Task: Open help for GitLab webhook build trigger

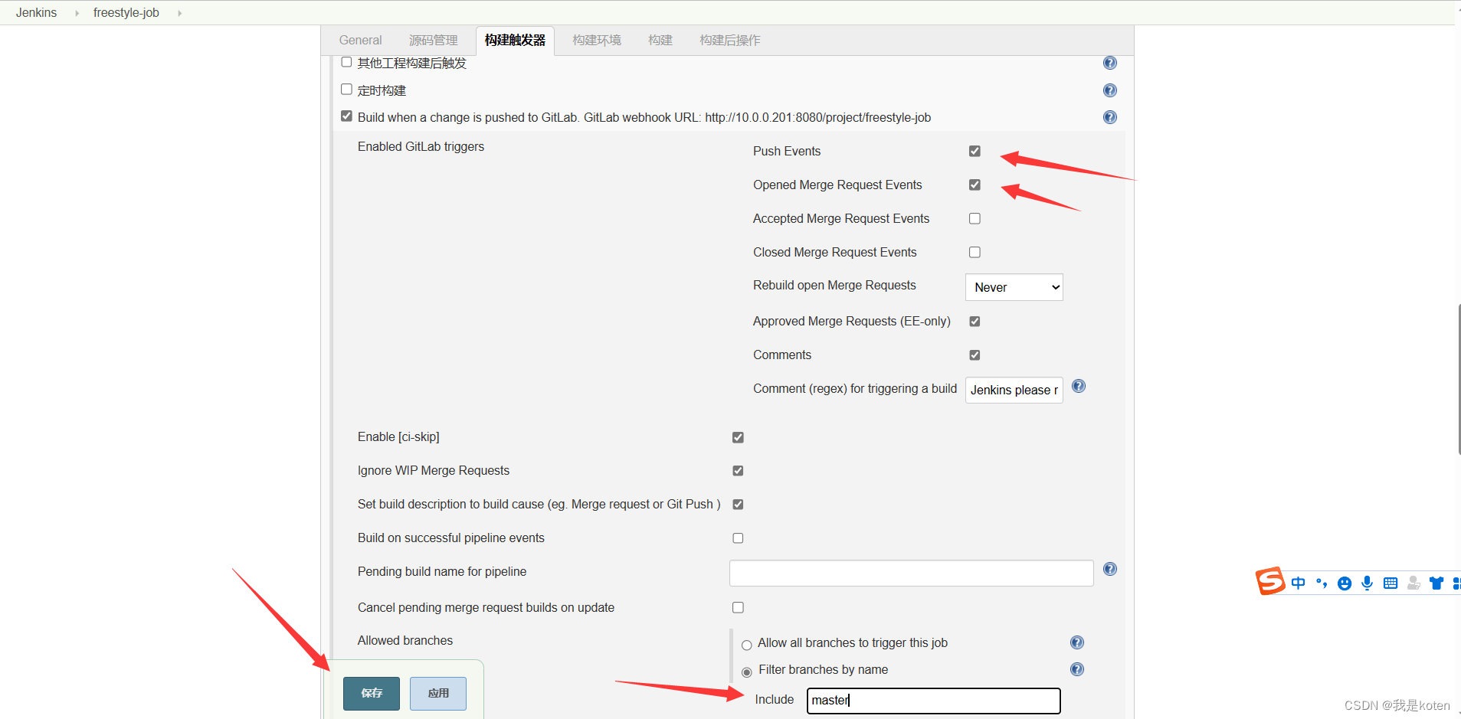Action: coord(1109,117)
